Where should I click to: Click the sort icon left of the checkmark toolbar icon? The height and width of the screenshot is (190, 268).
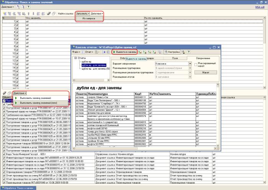tap(43, 13)
